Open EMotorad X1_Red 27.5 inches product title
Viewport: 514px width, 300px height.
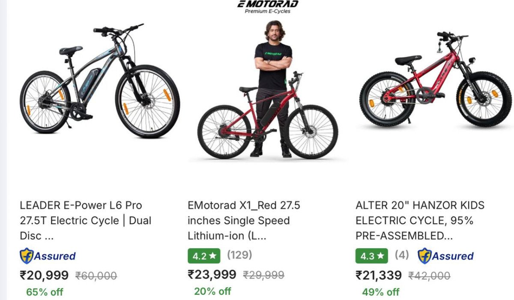pyautogui.click(x=244, y=220)
